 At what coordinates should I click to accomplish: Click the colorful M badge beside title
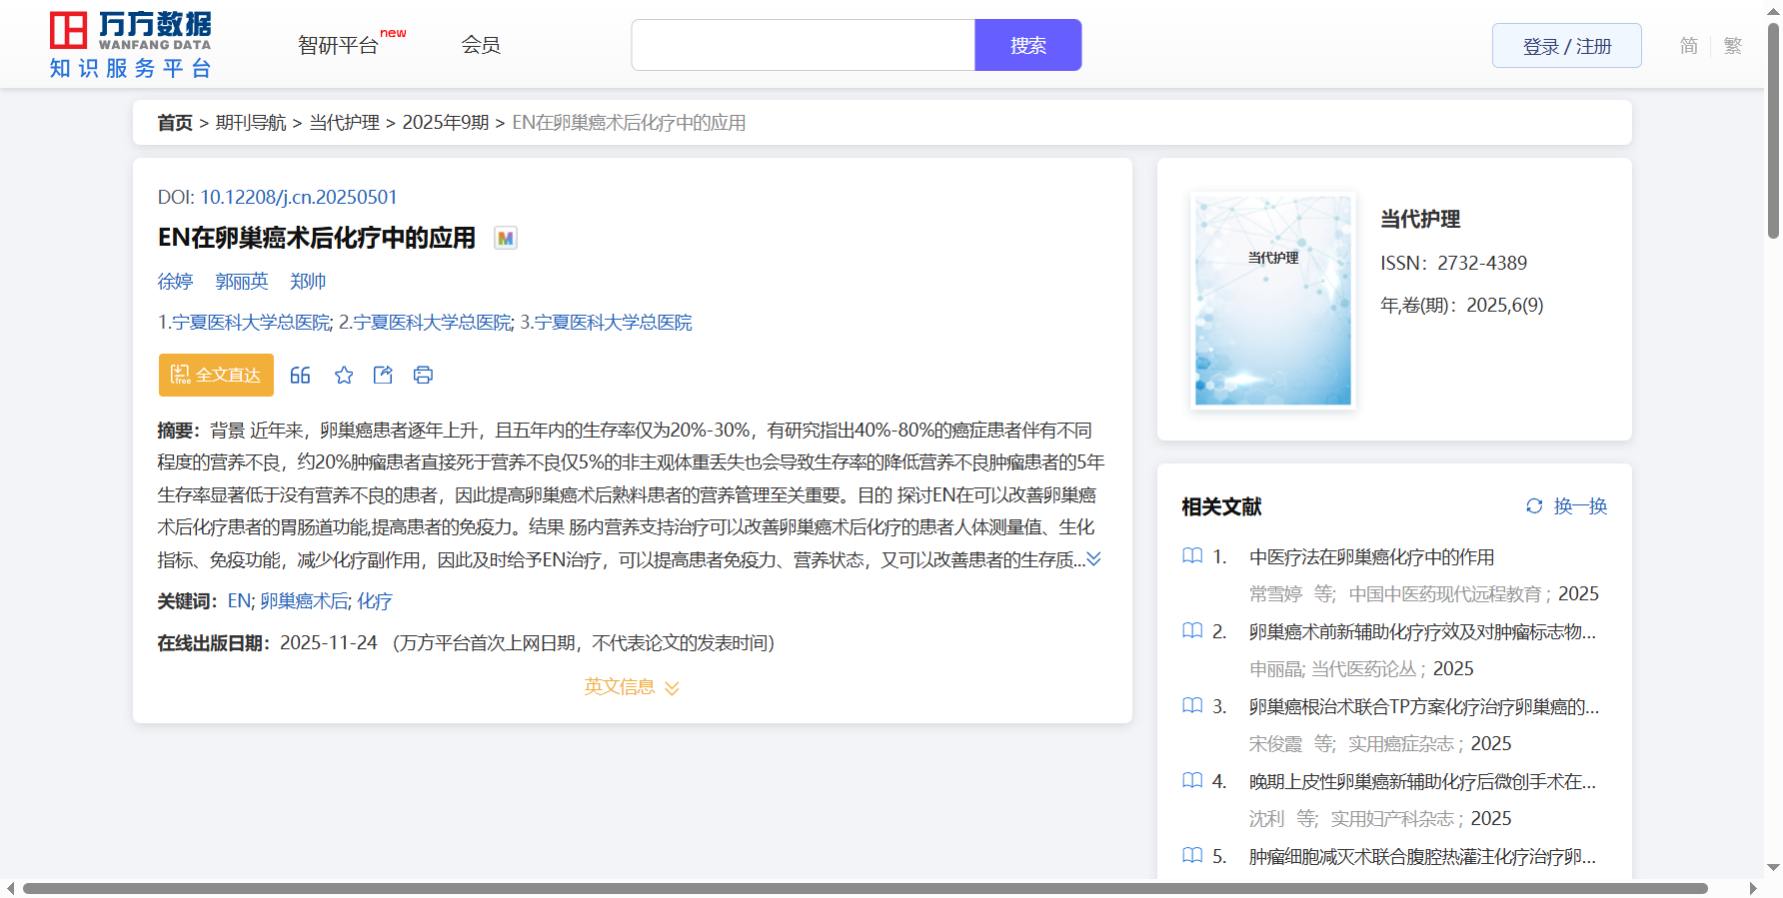[x=506, y=239]
